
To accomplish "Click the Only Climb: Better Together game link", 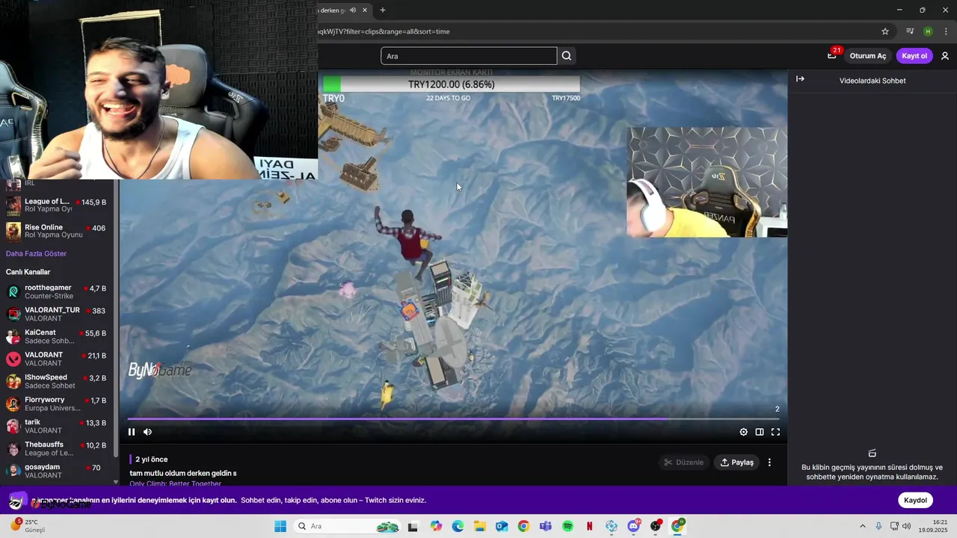I will [175, 483].
